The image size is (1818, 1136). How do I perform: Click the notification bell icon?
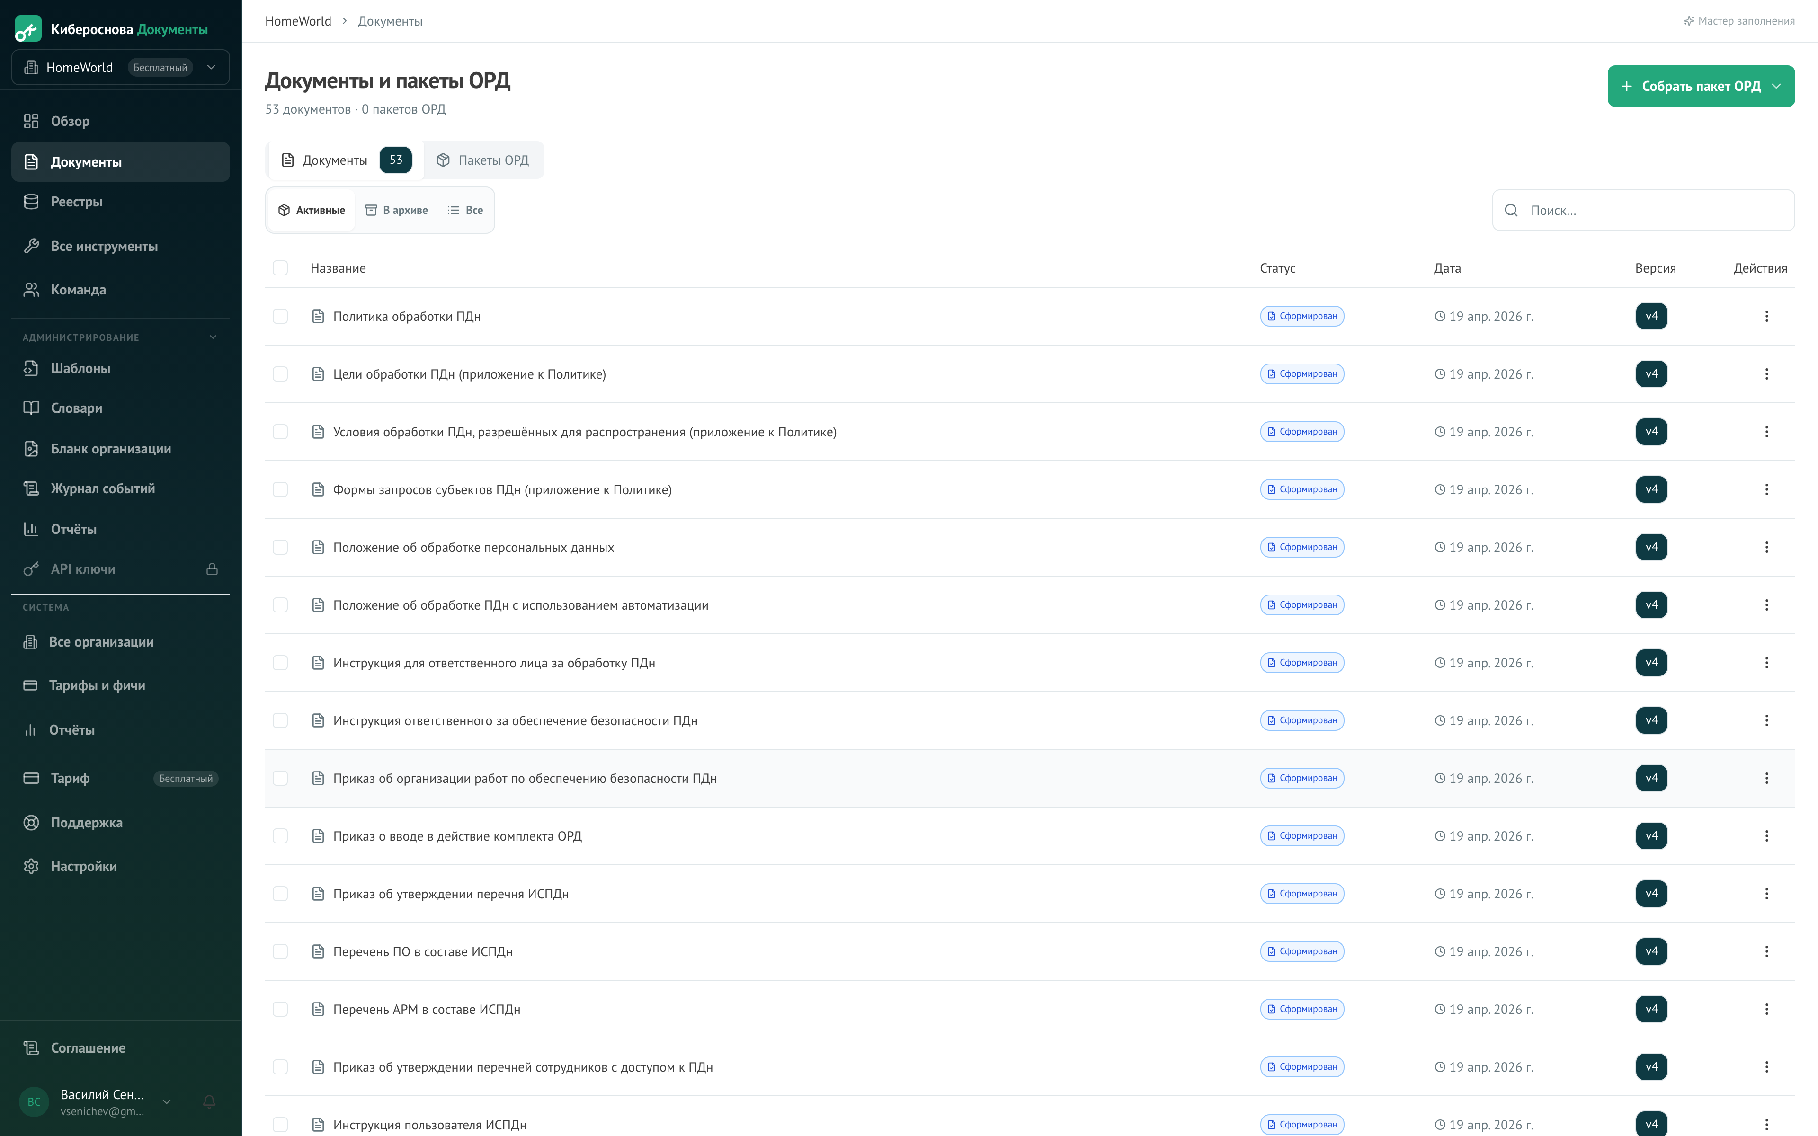pos(209,1101)
